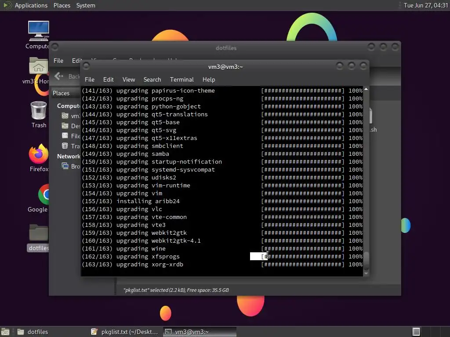Image resolution: width=450 pixels, height=337 pixels.
Task: Open the Places menu in top panel
Action: click(x=62, y=5)
